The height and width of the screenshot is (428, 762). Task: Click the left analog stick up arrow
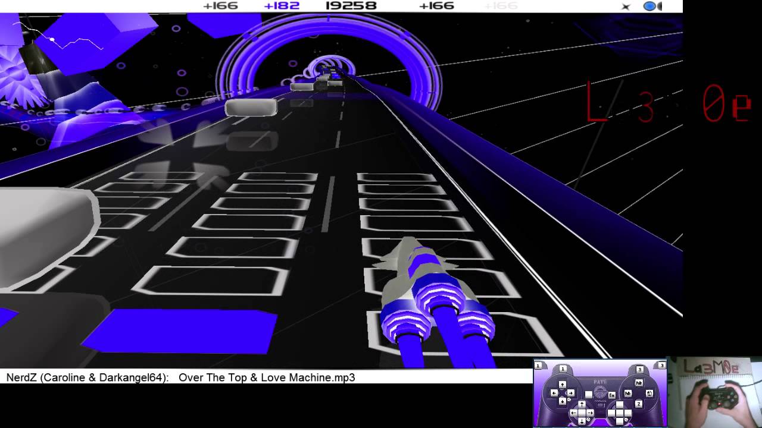coord(582,405)
